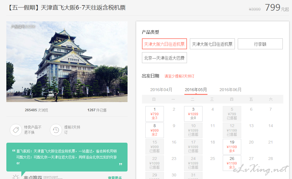Click the sold-out May 17 date cell
Screen dimensions: 292x179
(193, 147)
